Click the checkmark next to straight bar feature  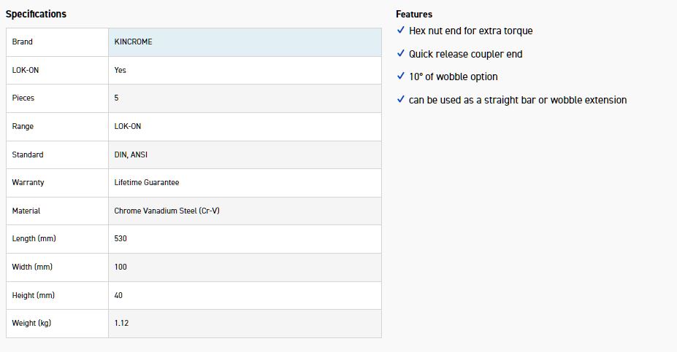[x=400, y=100]
